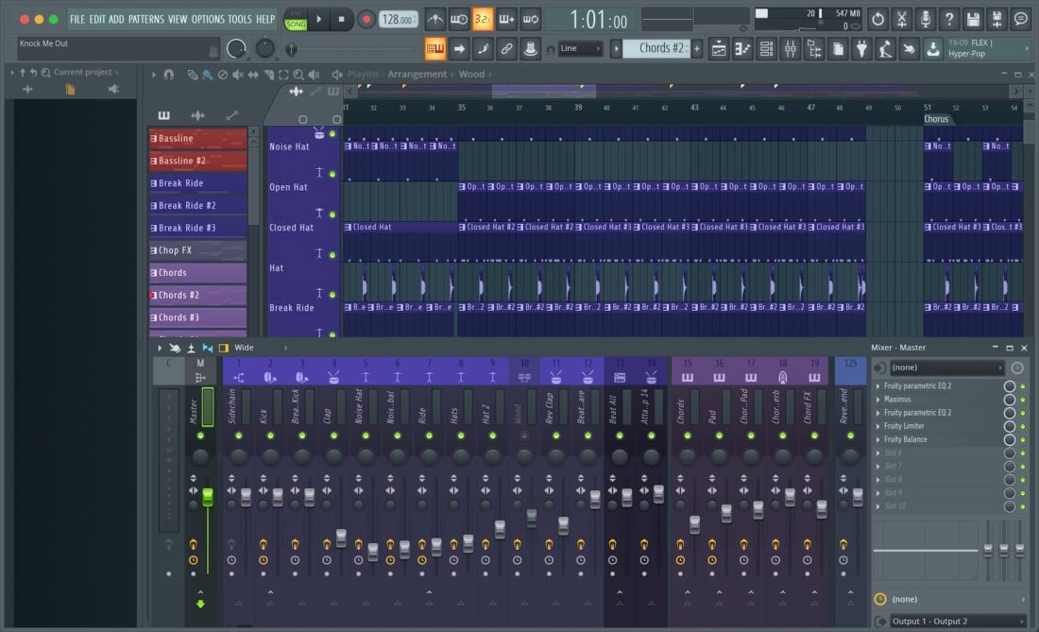Click the touch controller hand icon
This screenshot has width=1039, height=632.
coord(910,48)
